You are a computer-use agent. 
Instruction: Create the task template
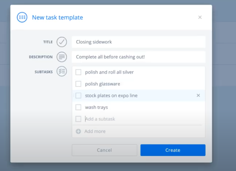[x=173, y=150]
